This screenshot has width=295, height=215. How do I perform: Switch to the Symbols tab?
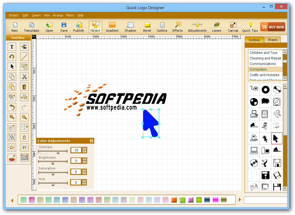pos(254,40)
